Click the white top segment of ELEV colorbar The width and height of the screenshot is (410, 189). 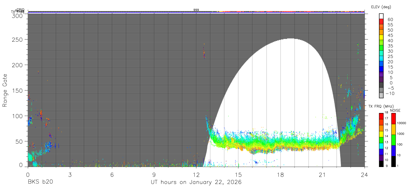[x=381, y=16]
